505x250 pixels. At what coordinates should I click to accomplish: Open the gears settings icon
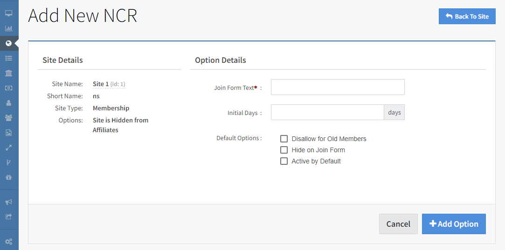pos(8,242)
